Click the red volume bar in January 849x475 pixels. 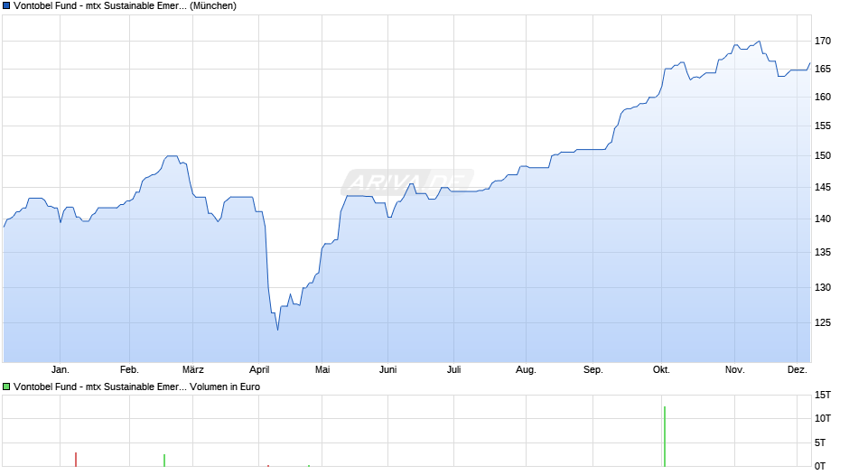(76, 460)
